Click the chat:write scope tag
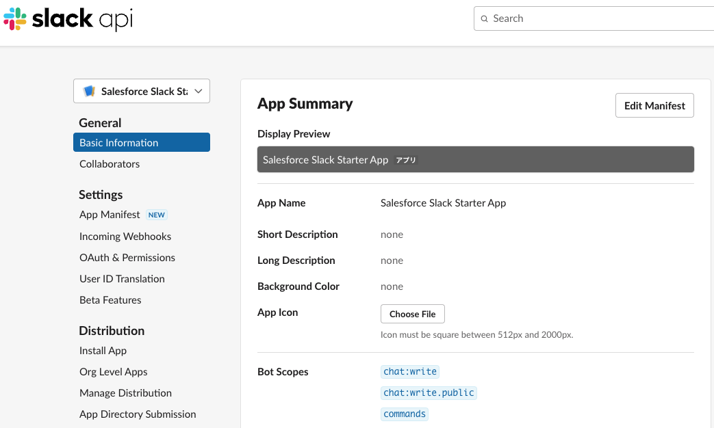 click(x=410, y=372)
